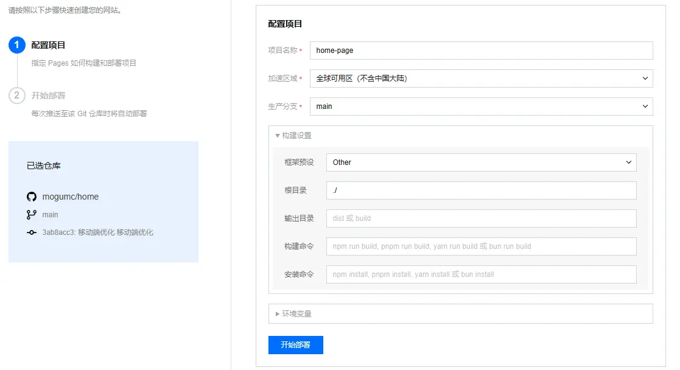
Task: Click the chevron on 加速区域 field
Action: (x=645, y=79)
